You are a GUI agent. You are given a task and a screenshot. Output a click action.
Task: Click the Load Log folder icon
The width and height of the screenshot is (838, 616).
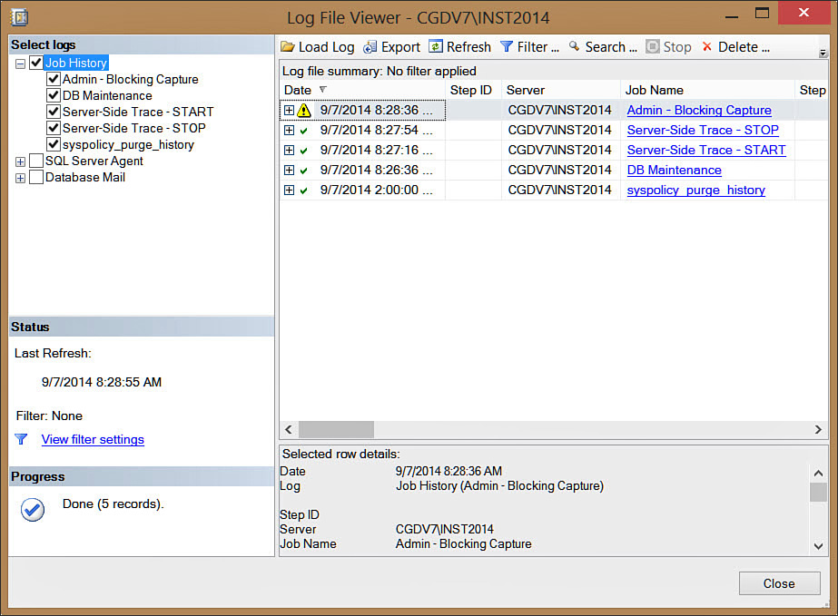pyautogui.click(x=288, y=47)
